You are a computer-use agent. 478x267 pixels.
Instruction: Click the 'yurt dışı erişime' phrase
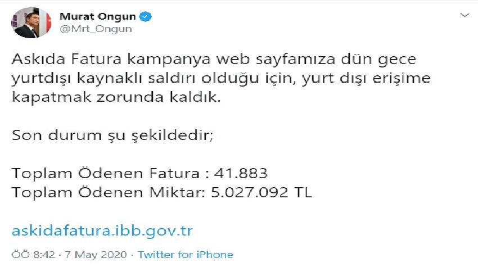(366, 79)
